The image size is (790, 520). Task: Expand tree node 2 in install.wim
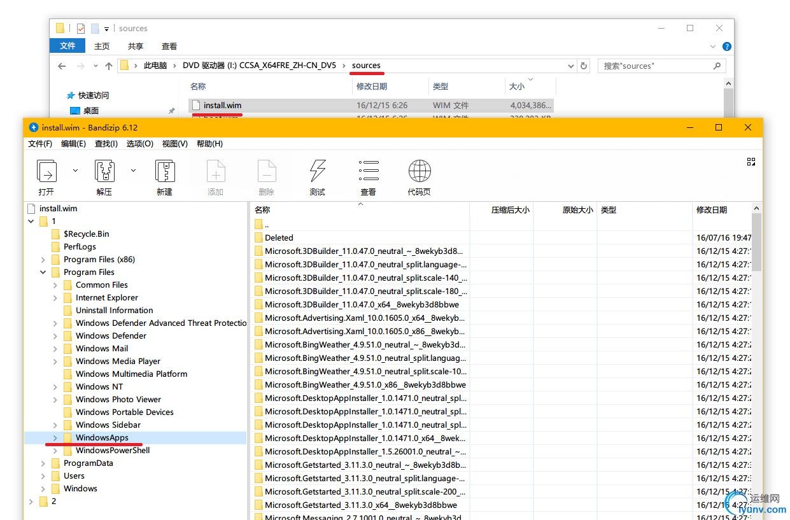click(x=31, y=501)
